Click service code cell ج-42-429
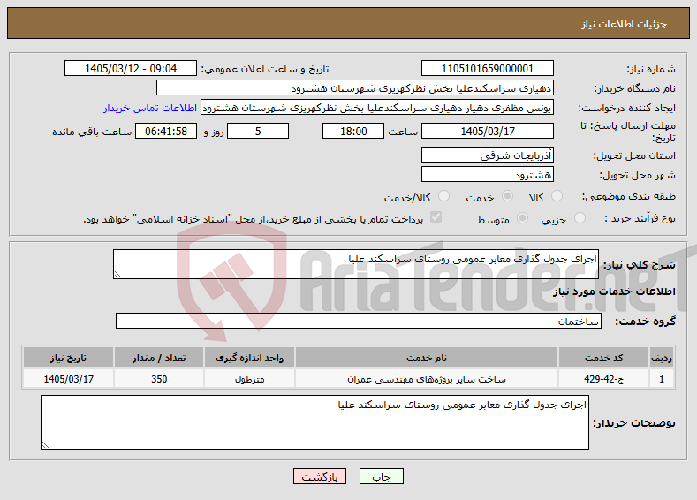 tap(603, 379)
